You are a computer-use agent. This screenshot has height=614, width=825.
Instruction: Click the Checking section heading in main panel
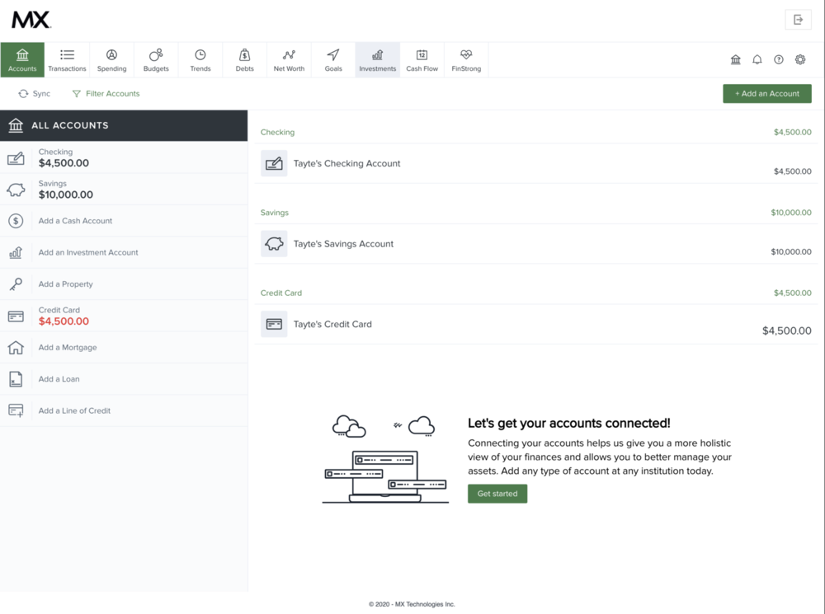point(277,133)
